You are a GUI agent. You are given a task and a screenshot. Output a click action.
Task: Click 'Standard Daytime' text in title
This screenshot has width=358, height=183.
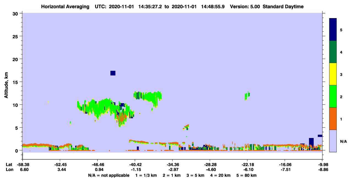283,7
